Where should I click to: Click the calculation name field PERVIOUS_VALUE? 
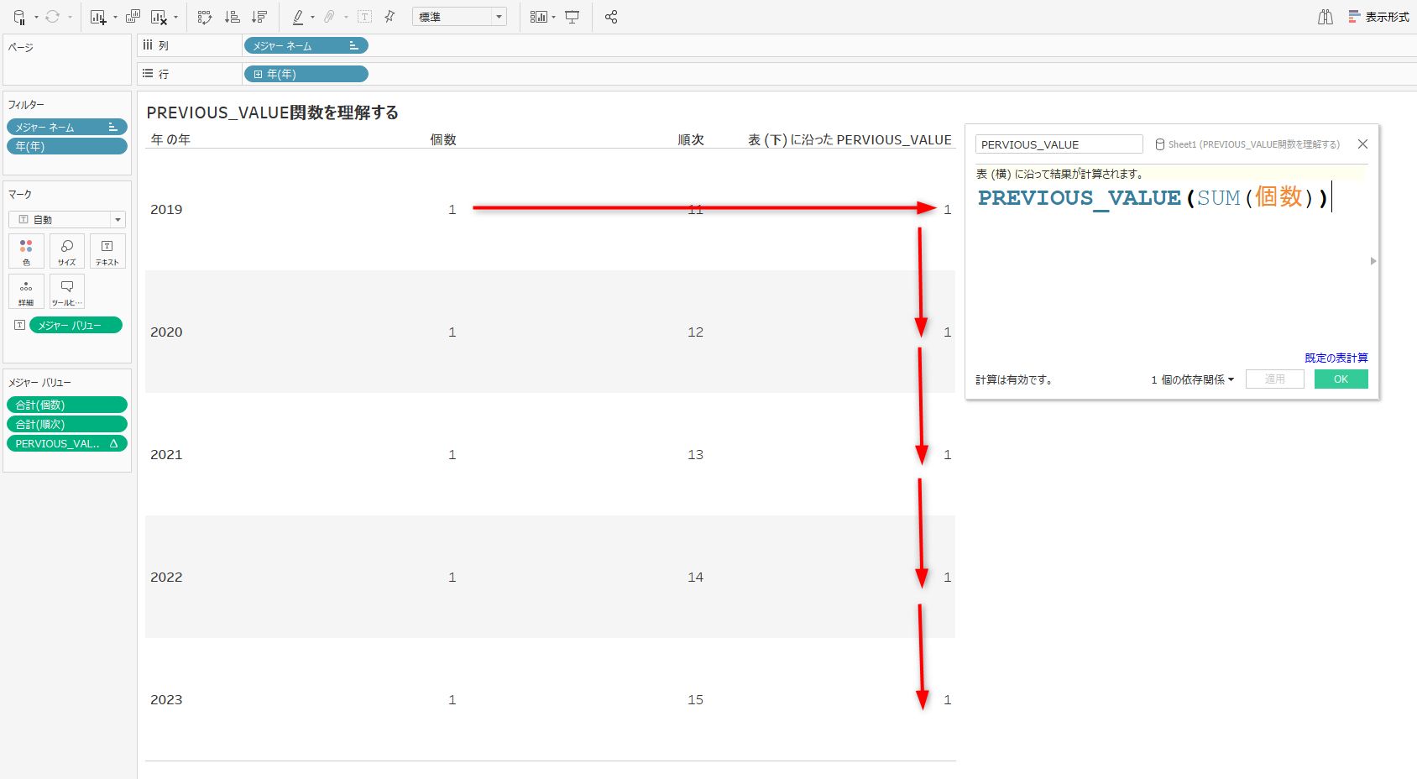(x=1059, y=144)
